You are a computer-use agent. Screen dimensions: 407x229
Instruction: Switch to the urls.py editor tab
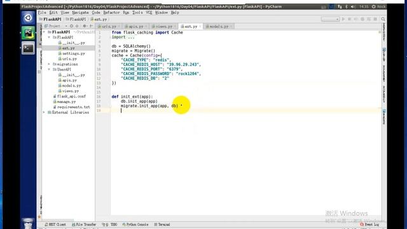coord(109,27)
